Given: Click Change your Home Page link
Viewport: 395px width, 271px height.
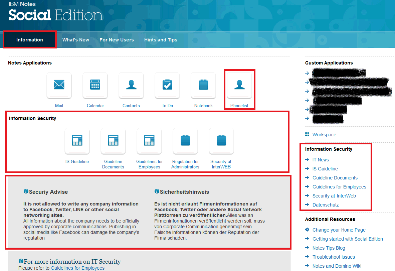Looking at the screenshot, I should click(339, 230).
